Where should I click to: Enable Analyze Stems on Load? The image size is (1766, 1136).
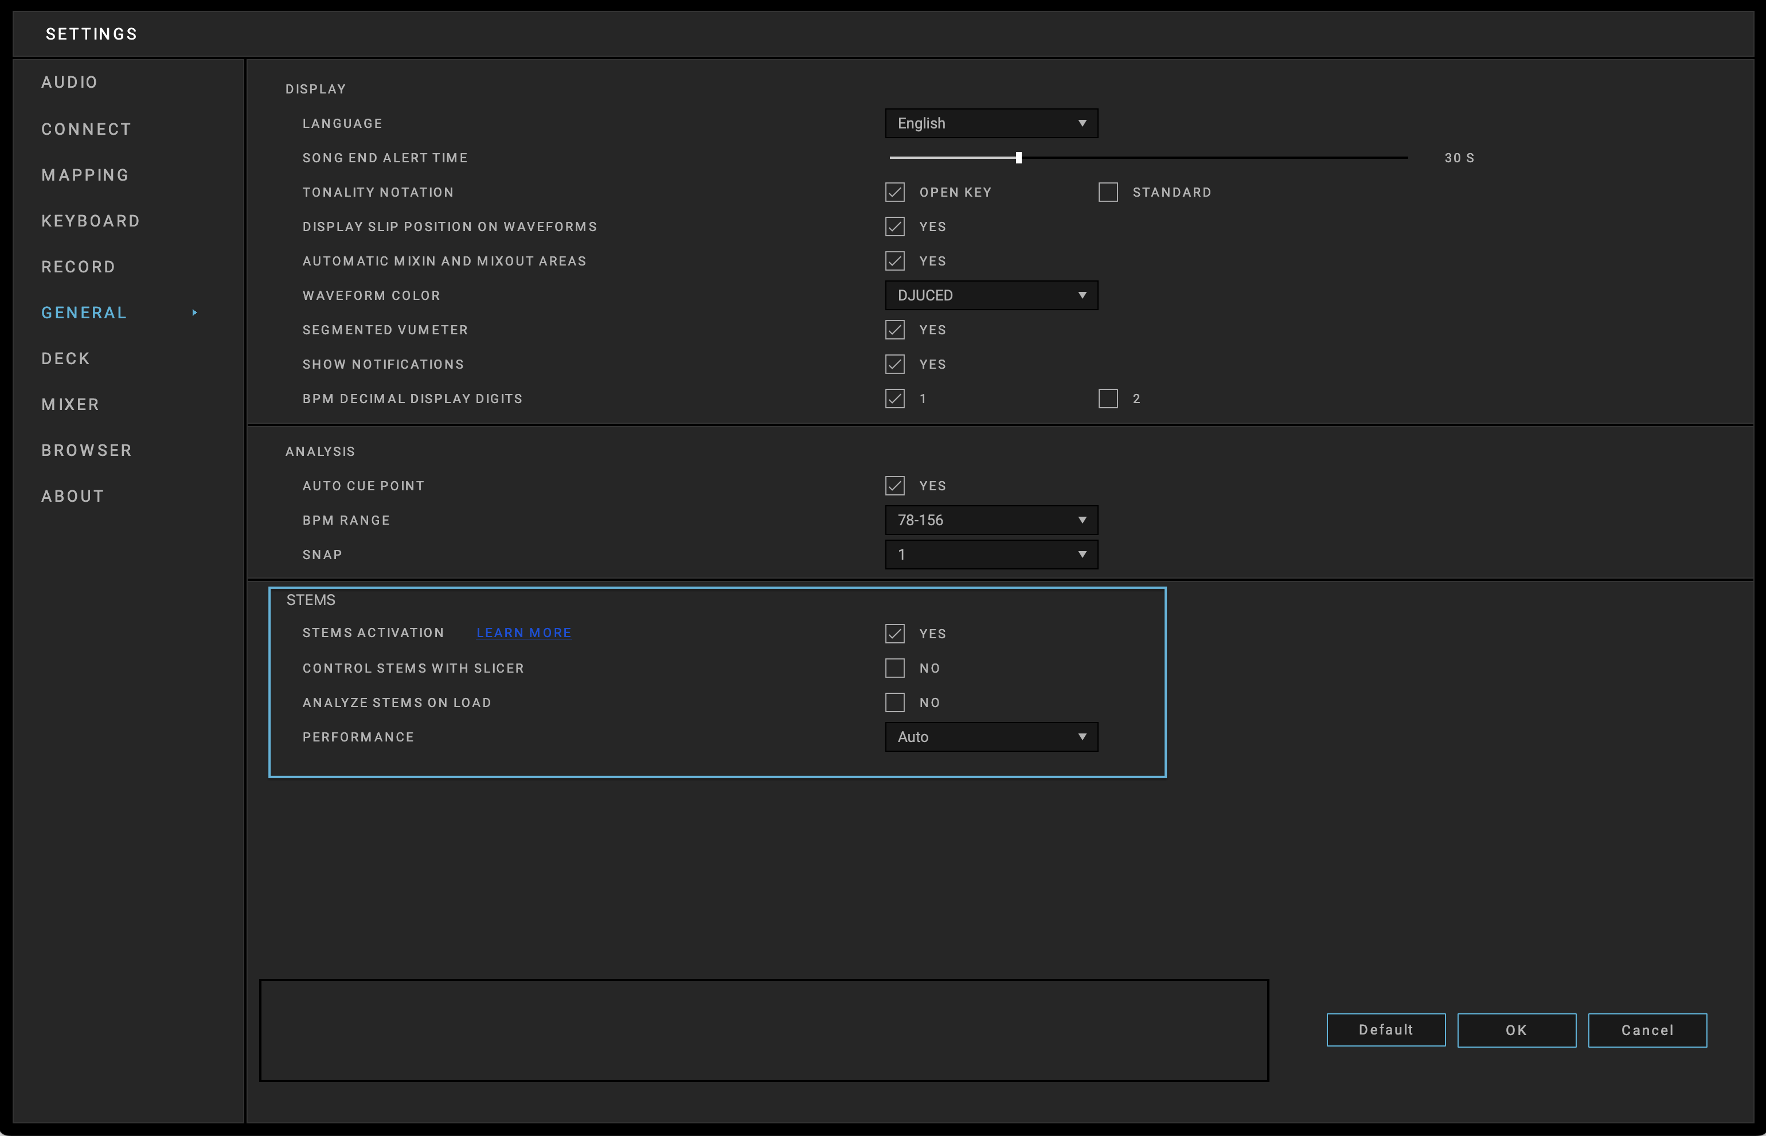click(895, 702)
